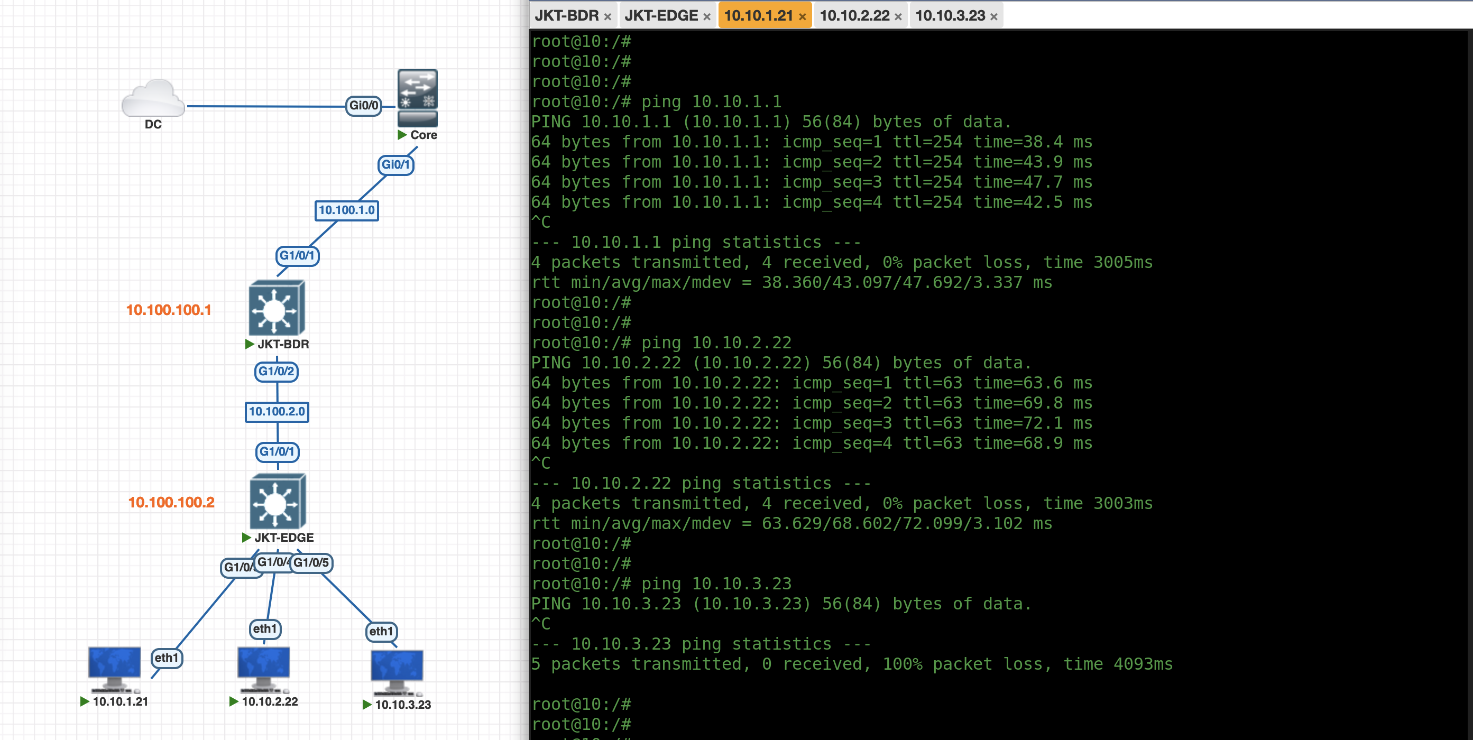Image resolution: width=1473 pixels, height=740 pixels.
Task: Close the JKT-EDGE tab
Action: pos(707,16)
